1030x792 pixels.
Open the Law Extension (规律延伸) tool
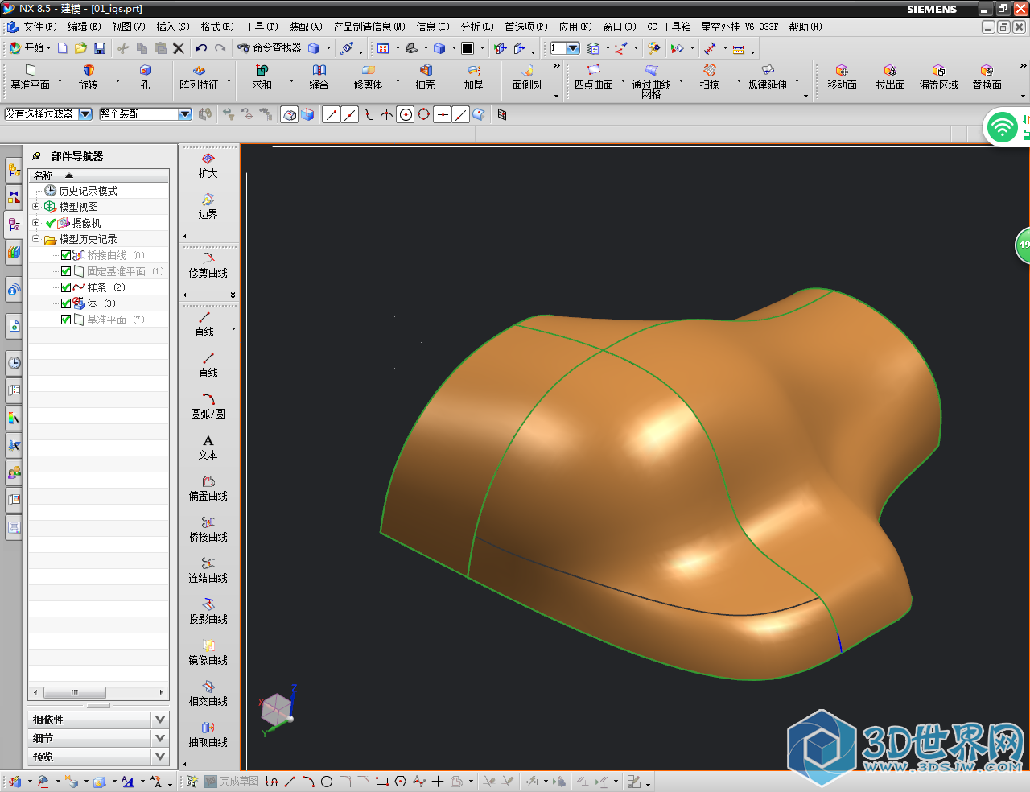tap(768, 77)
